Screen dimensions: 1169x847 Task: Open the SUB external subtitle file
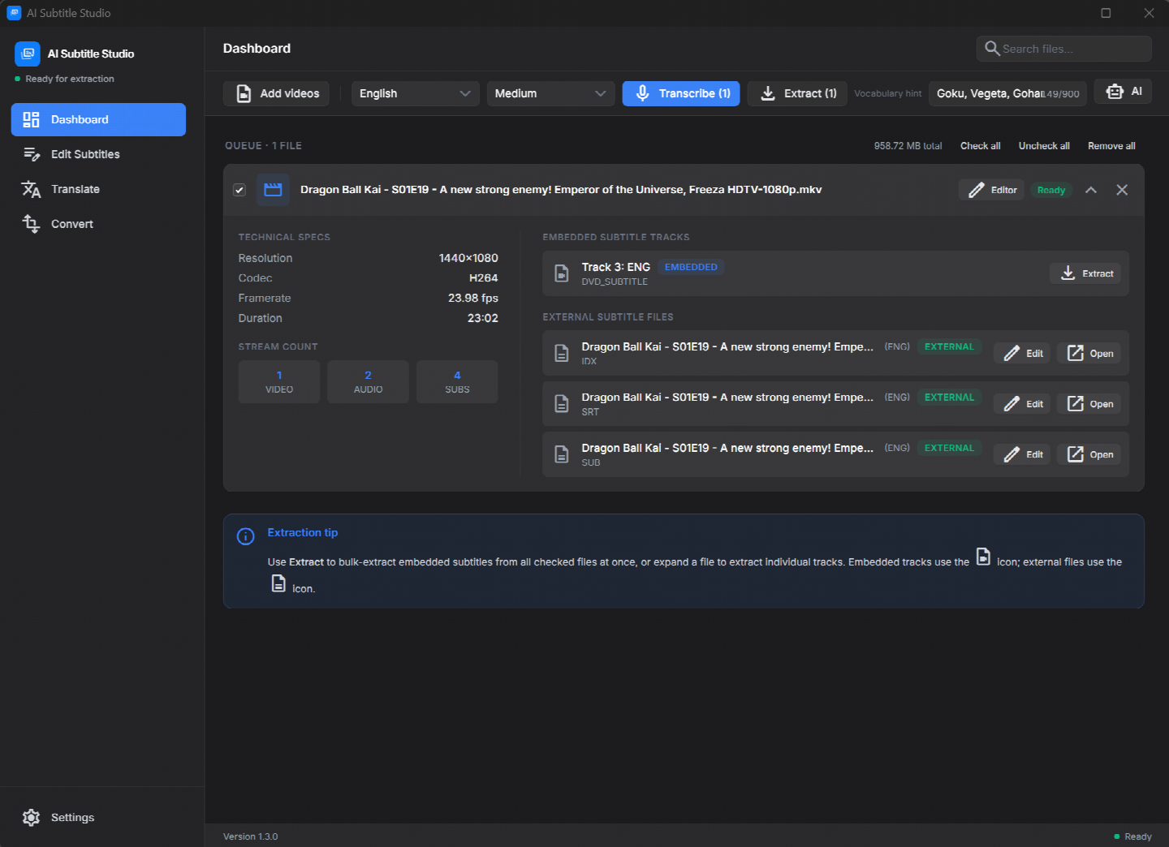[x=1089, y=454]
